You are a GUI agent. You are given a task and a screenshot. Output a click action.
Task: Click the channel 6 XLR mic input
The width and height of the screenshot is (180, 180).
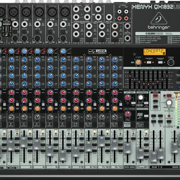pos(65,12)
